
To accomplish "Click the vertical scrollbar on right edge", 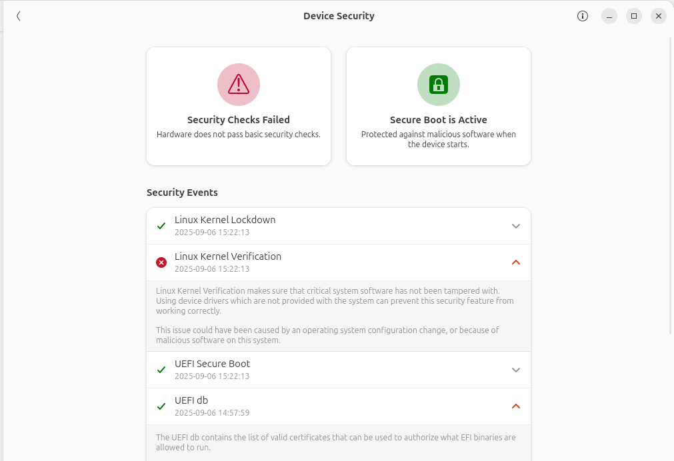I will coord(671,187).
